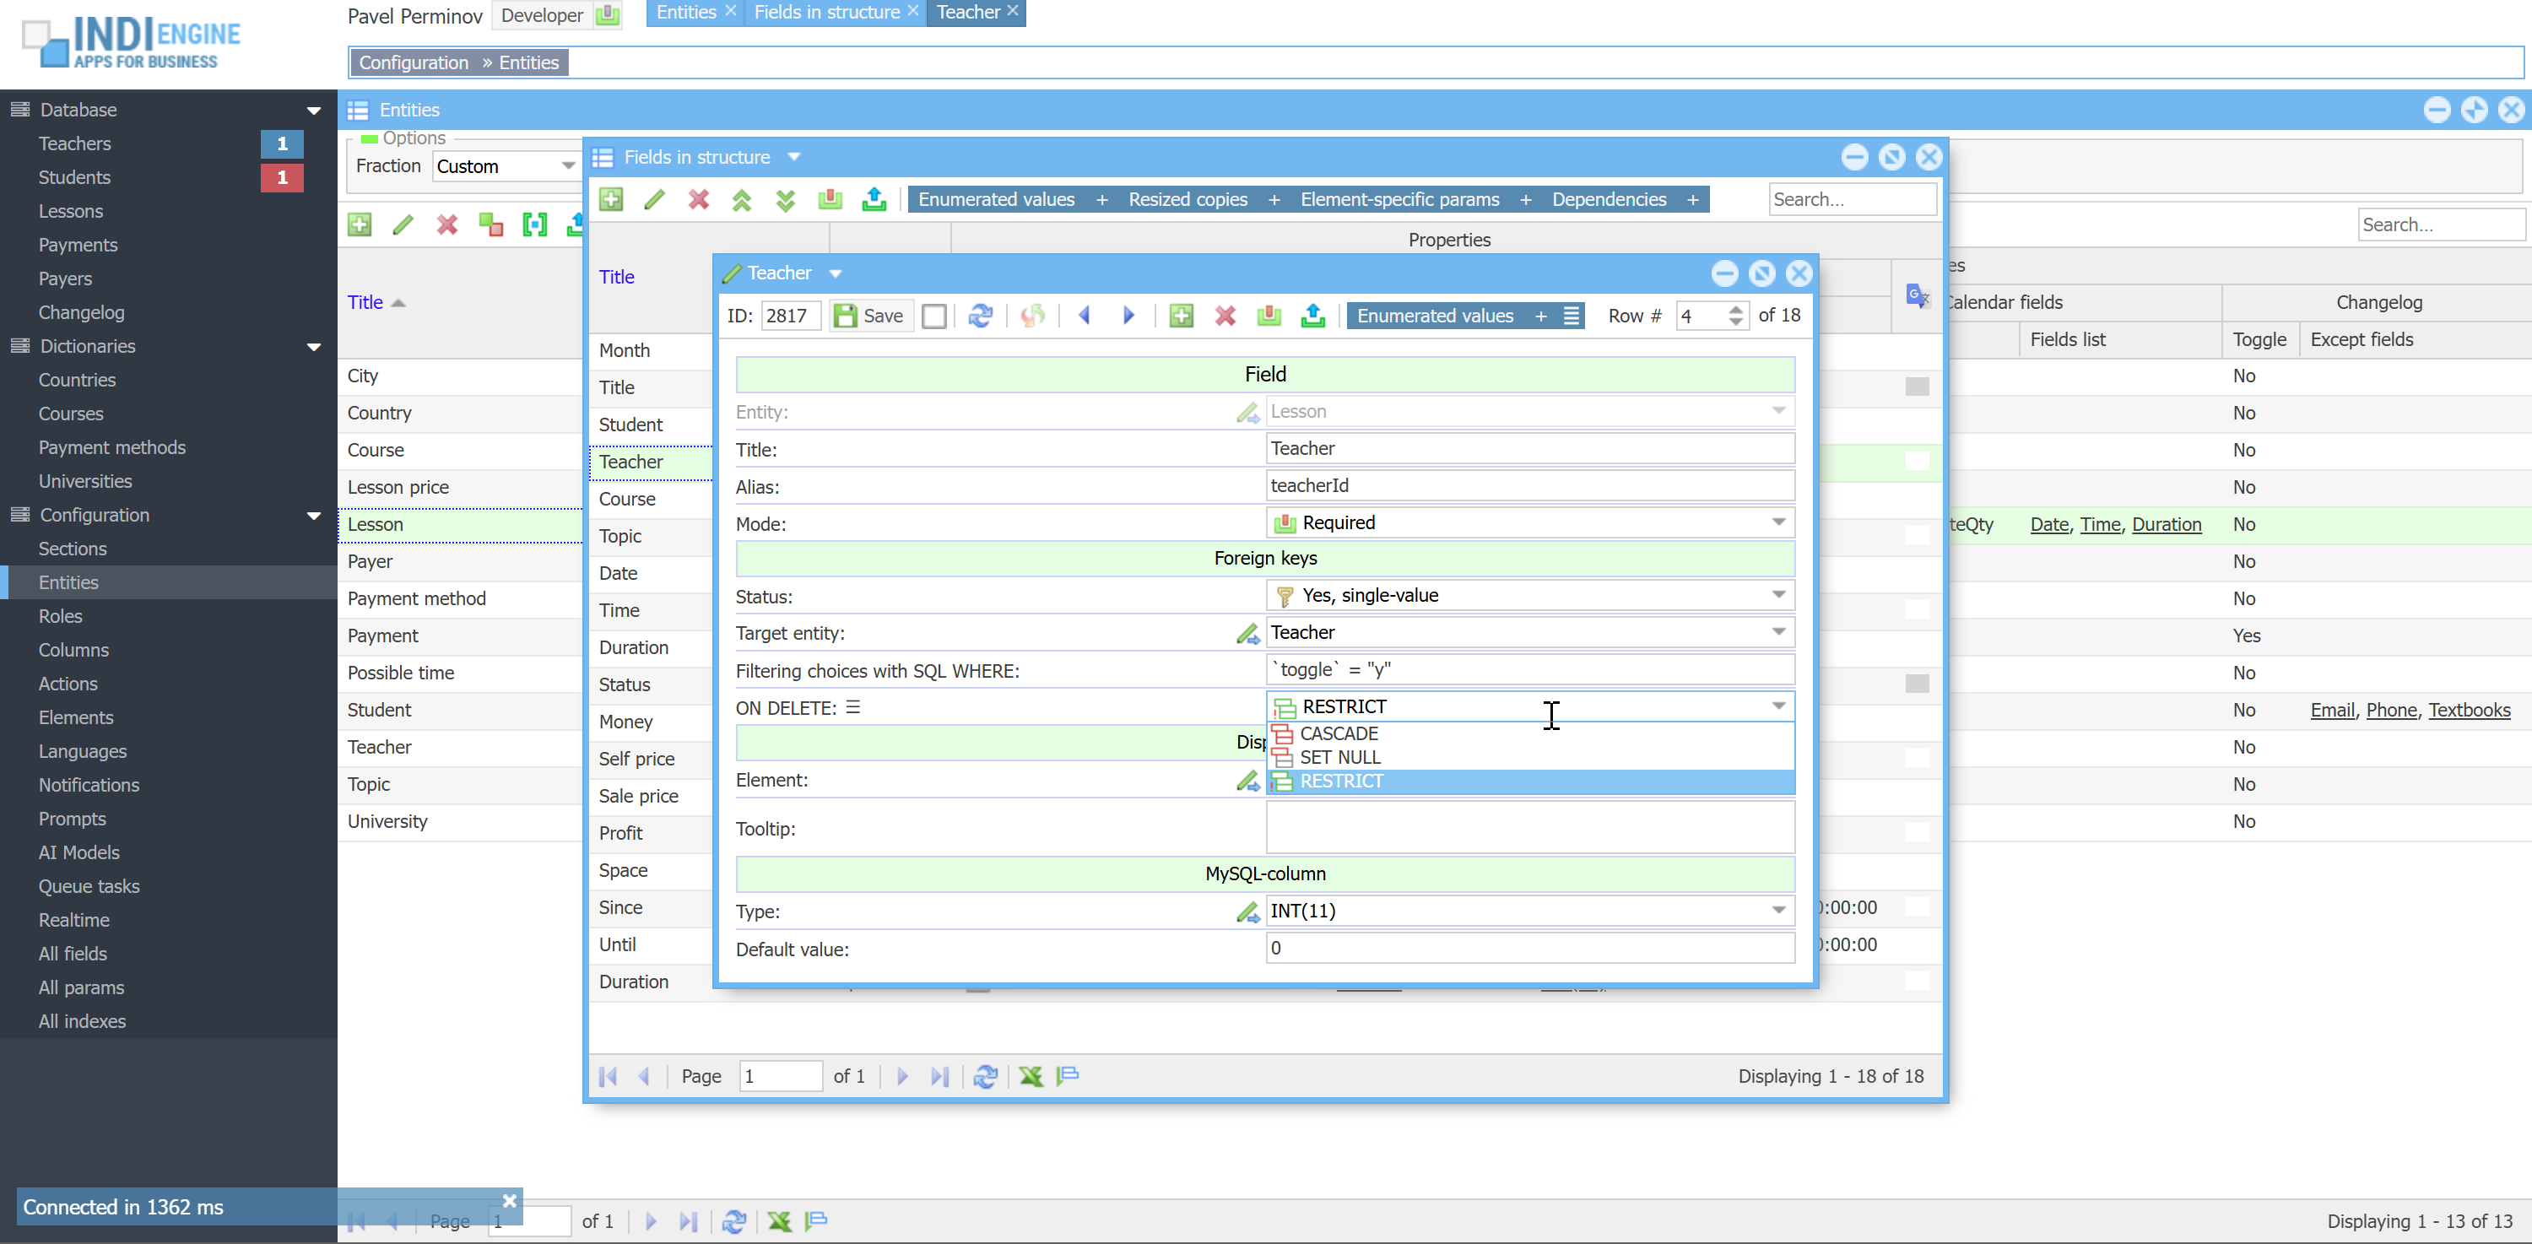
Task: Switch to Fields in structure tab
Action: pyautogui.click(x=825, y=13)
